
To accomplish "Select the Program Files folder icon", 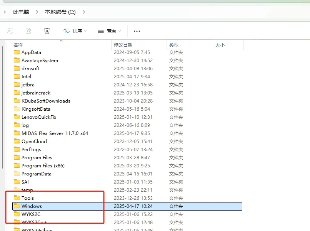I will pyautogui.click(x=17, y=157).
